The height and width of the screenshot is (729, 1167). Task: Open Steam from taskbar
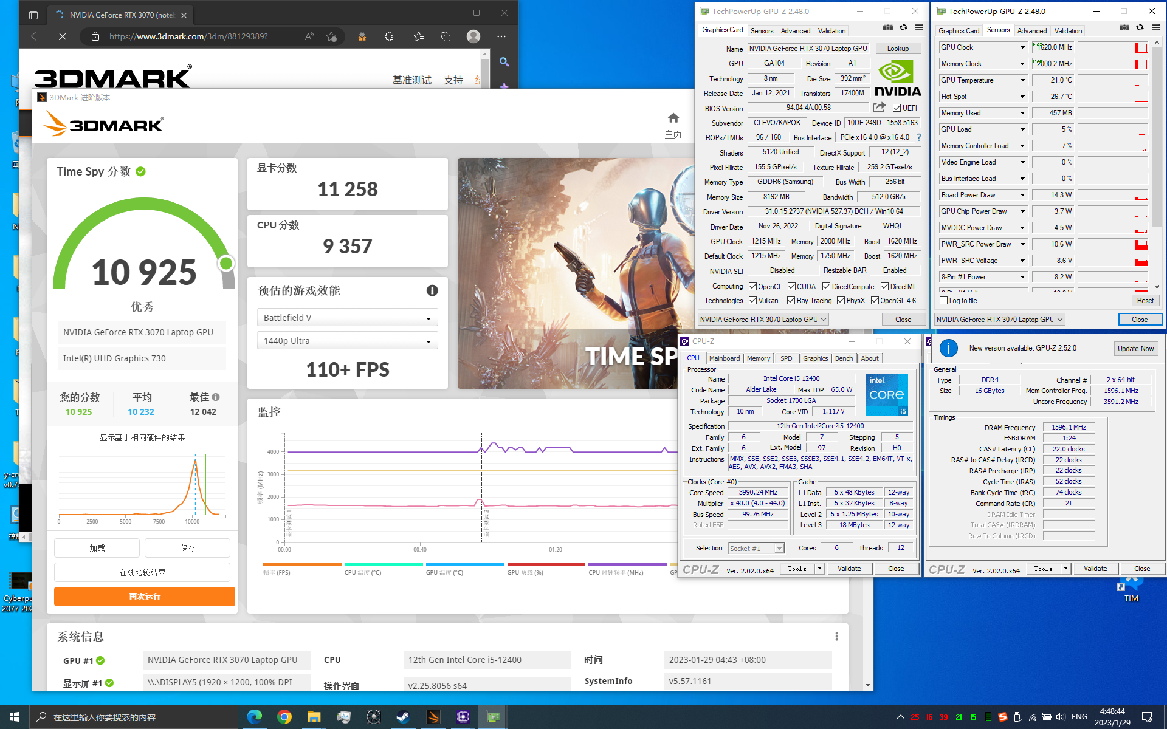pyautogui.click(x=403, y=717)
